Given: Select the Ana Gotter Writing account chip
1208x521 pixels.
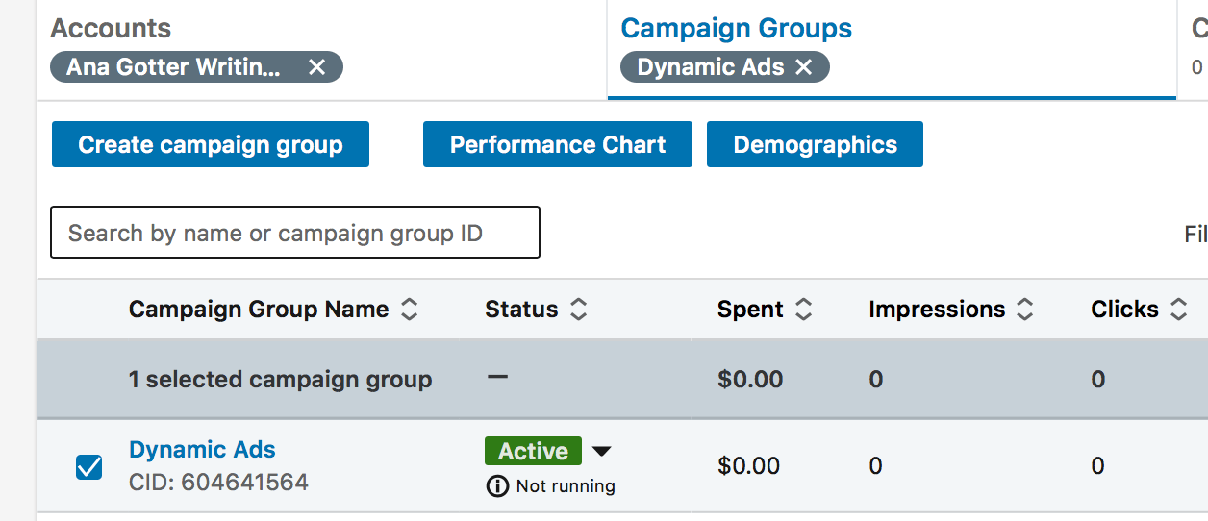Looking at the screenshot, I should point(174,67).
